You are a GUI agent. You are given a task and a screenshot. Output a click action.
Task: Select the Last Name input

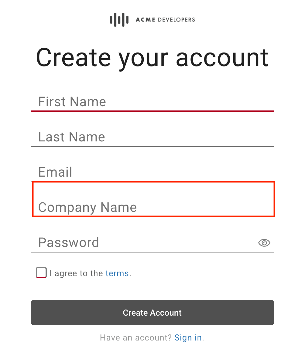point(152,137)
